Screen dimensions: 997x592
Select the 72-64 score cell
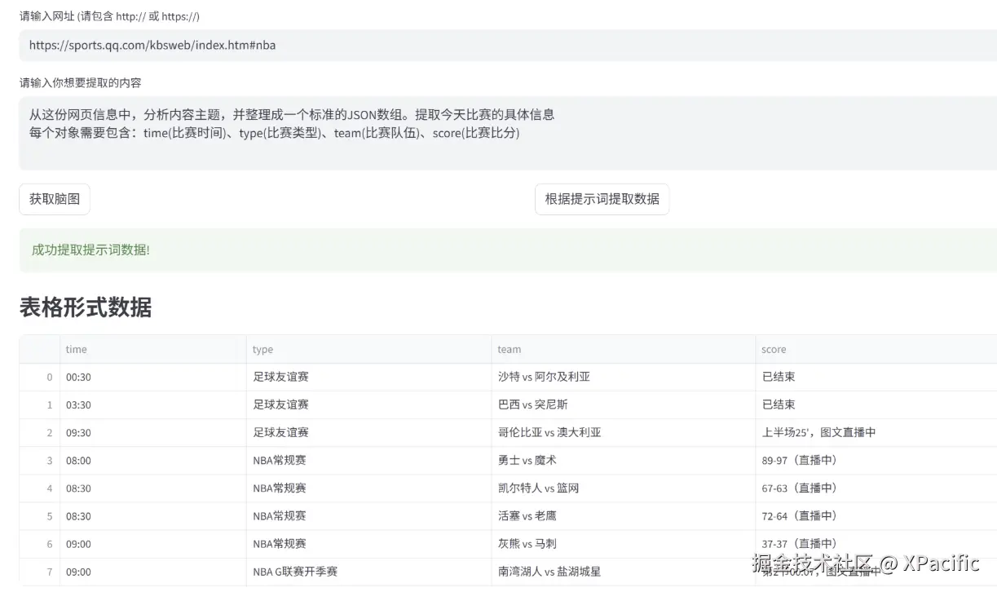pyautogui.click(x=876, y=515)
